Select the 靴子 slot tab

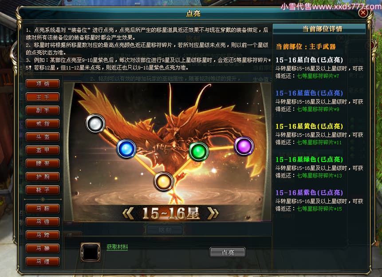[43, 190]
